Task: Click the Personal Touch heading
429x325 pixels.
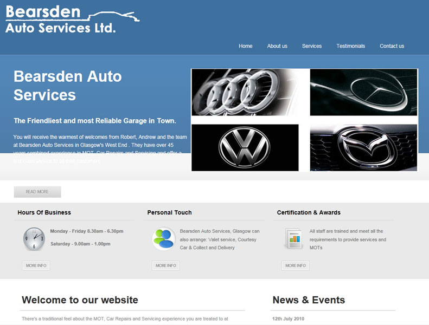Action: click(169, 212)
